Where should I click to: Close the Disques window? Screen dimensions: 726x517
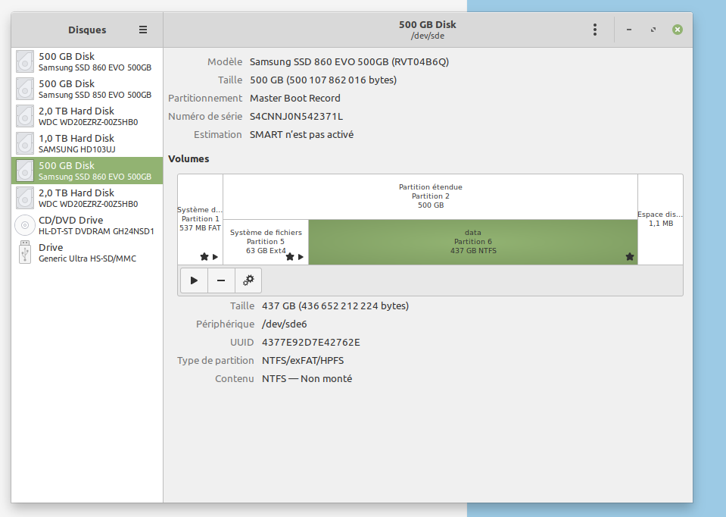click(x=678, y=30)
